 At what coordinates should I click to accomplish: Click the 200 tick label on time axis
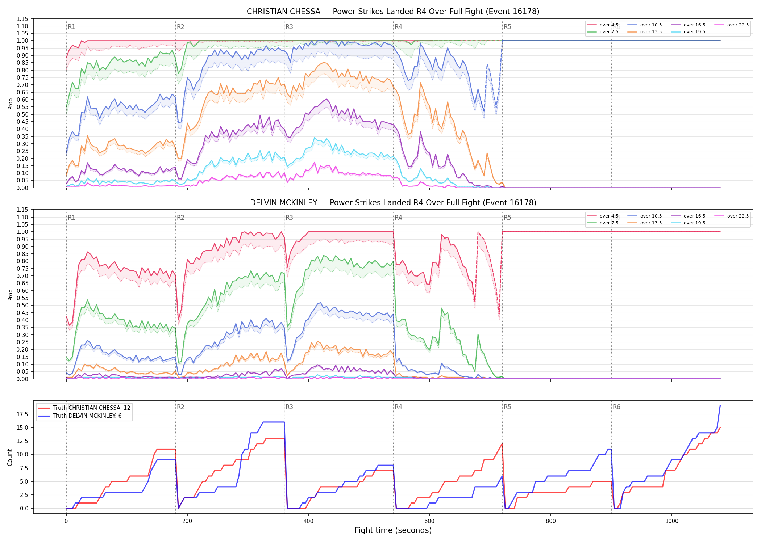[187, 521]
